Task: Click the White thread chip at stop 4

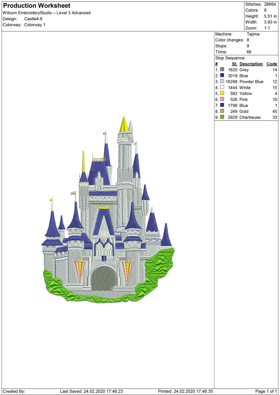Action: coord(222,87)
